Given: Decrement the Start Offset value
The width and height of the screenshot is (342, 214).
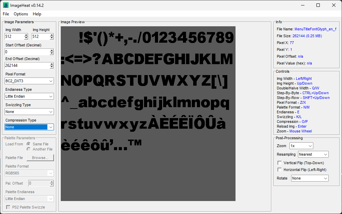Looking at the screenshot, I should point(52,53).
